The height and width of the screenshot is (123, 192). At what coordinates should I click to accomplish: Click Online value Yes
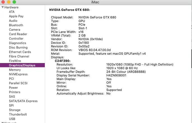(x=109, y=86)
